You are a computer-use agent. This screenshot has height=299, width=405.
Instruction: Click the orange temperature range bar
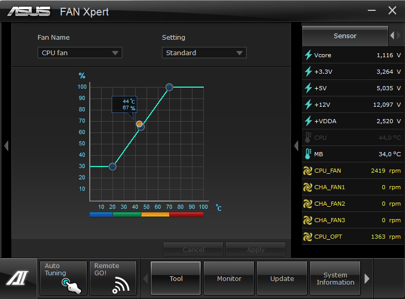(x=155, y=214)
